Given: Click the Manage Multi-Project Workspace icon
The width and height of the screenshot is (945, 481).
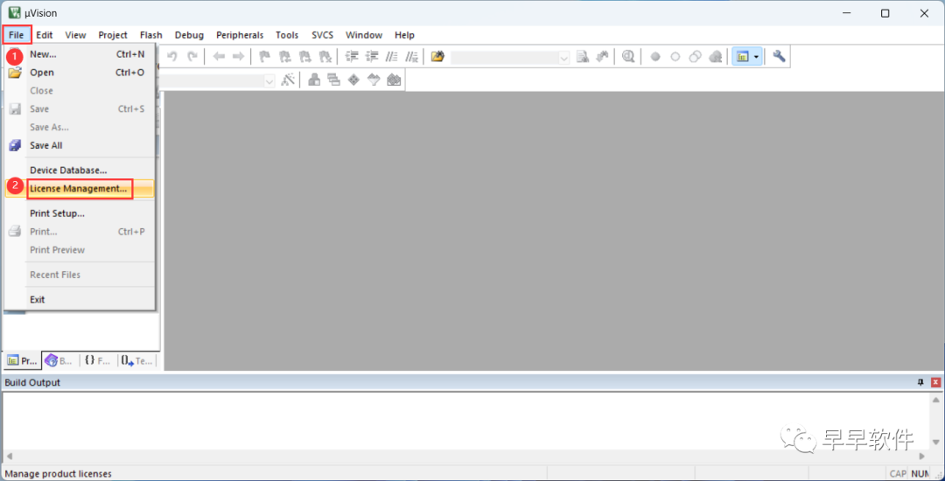Looking at the screenshot, I should 334,80.
